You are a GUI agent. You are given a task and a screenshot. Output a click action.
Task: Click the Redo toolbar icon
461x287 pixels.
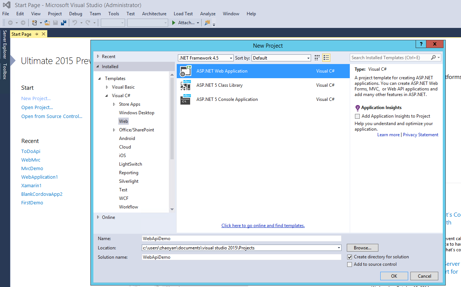point(88,23)
